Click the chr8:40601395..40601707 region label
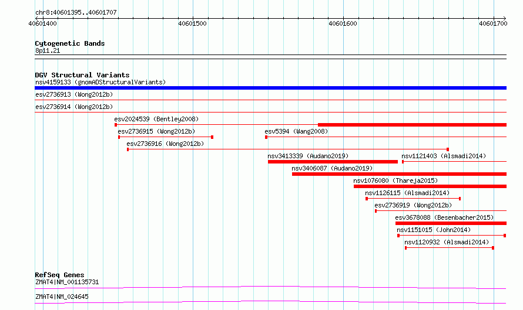Image resolution: width=523 pixels, height=310 pixels. pyautogui.click(x=76, y=13)
